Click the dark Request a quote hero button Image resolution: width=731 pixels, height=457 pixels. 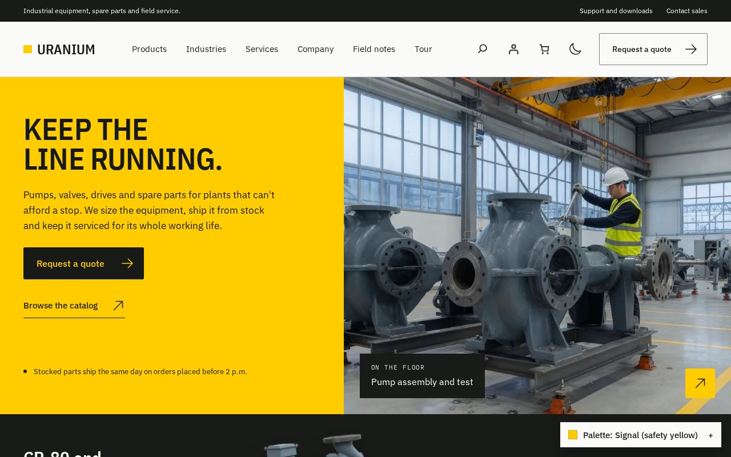click(x=83, y=263)
